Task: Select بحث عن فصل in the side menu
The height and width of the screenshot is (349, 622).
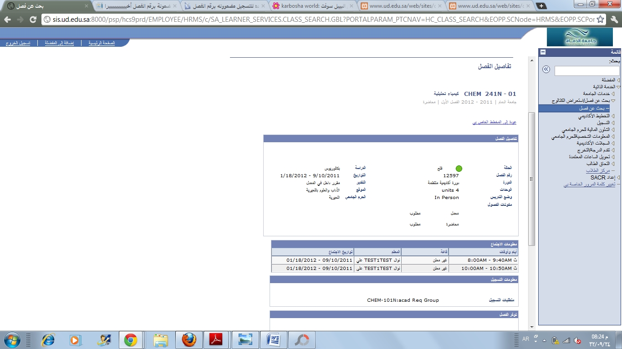Action: 592,109
